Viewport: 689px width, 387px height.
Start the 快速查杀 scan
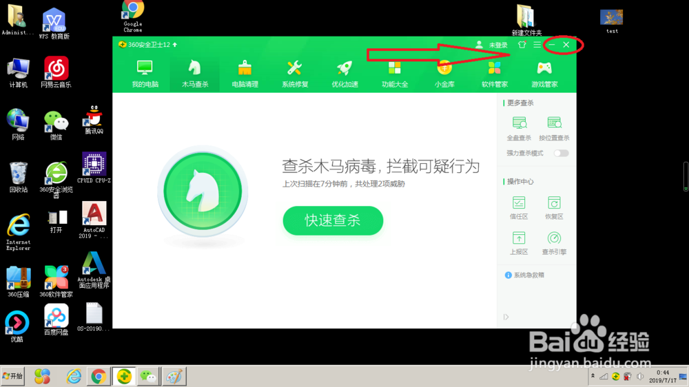333,220
